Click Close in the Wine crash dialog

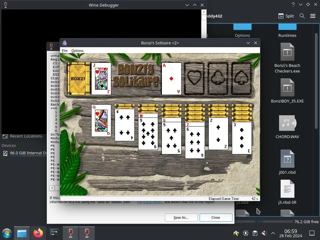216,217
